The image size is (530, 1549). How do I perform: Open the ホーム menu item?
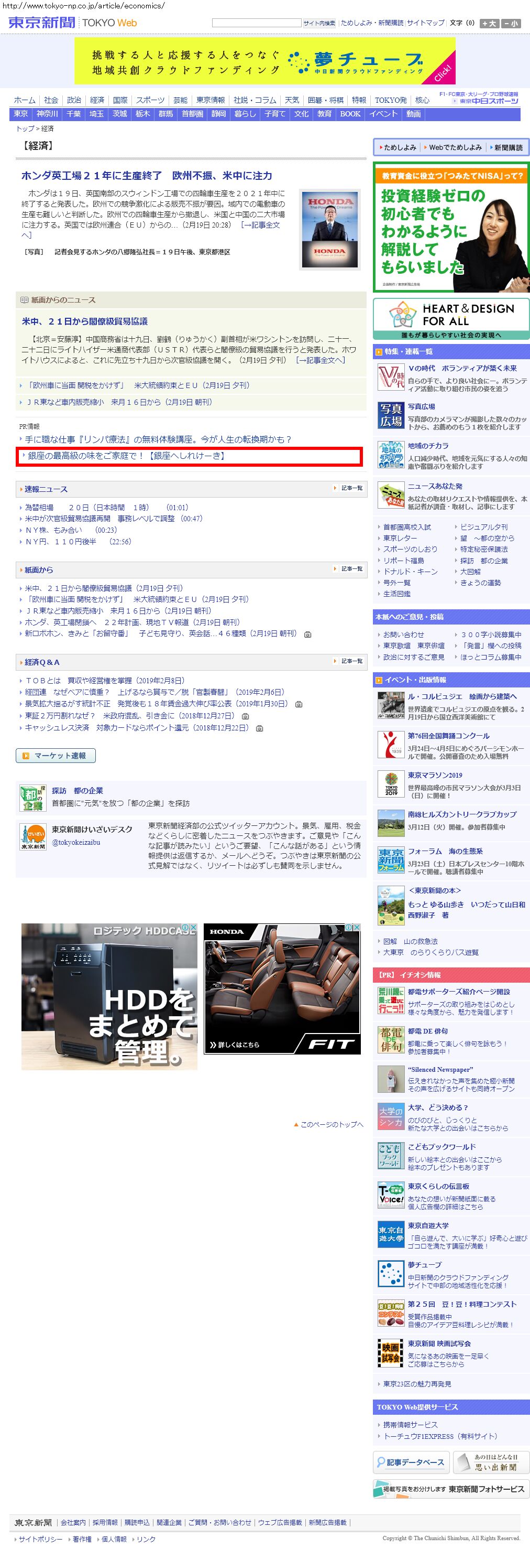(x=25, y=100)
